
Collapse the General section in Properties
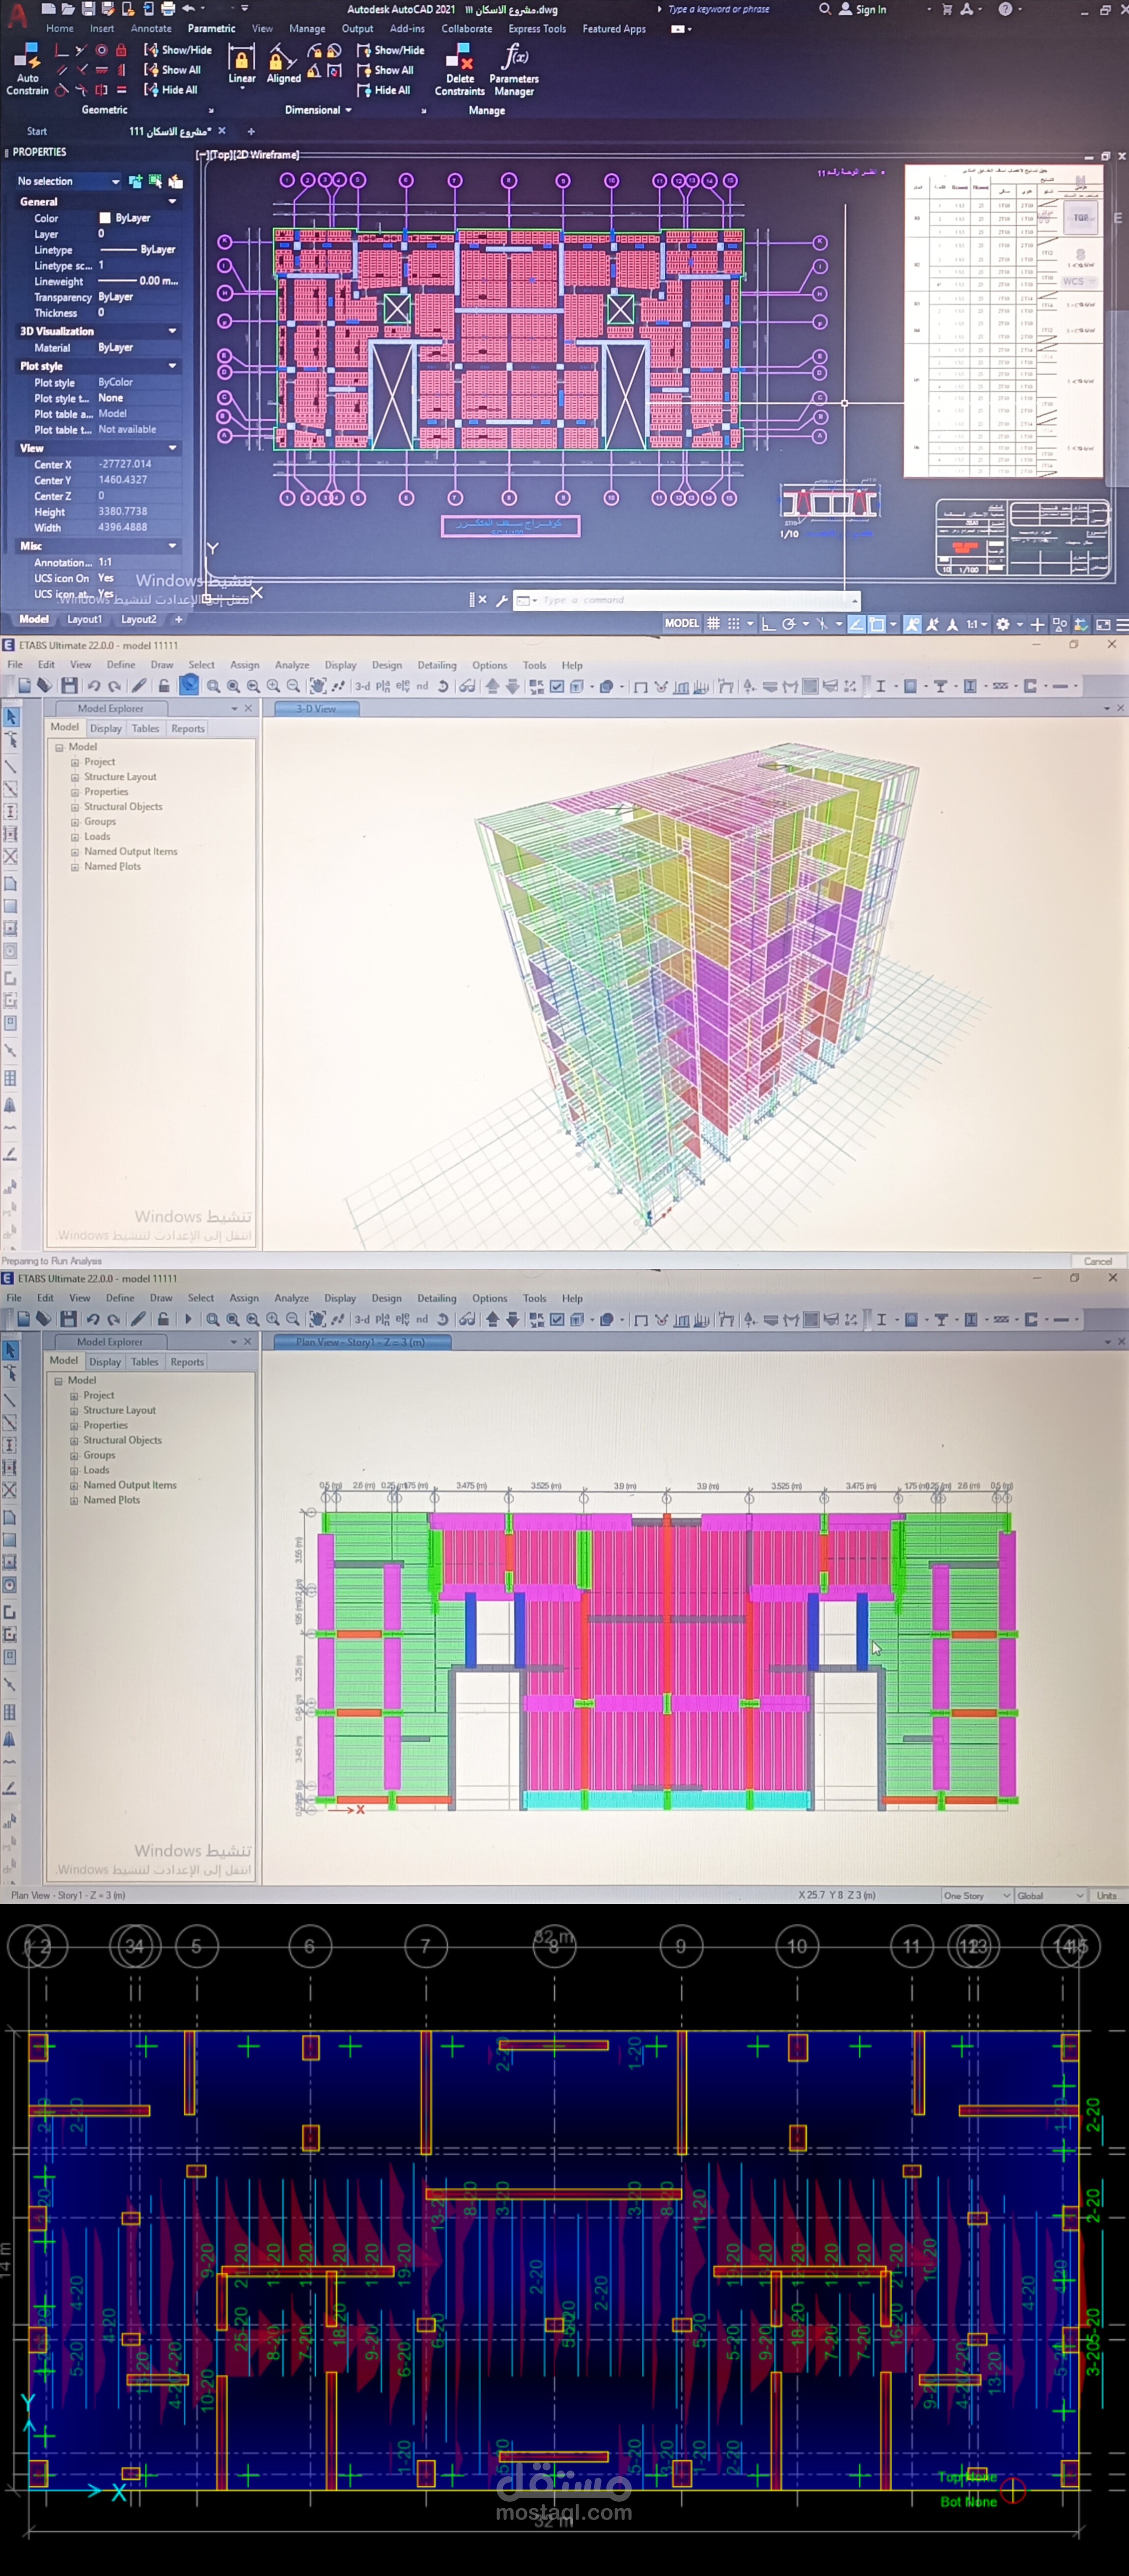pos(172,202)
